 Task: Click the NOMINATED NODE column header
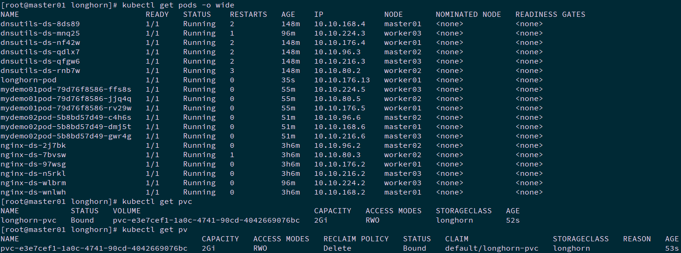[469, 14]
